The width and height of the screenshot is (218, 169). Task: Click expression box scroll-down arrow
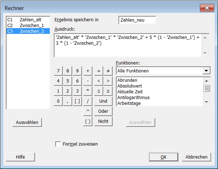(x=205, y=53)
